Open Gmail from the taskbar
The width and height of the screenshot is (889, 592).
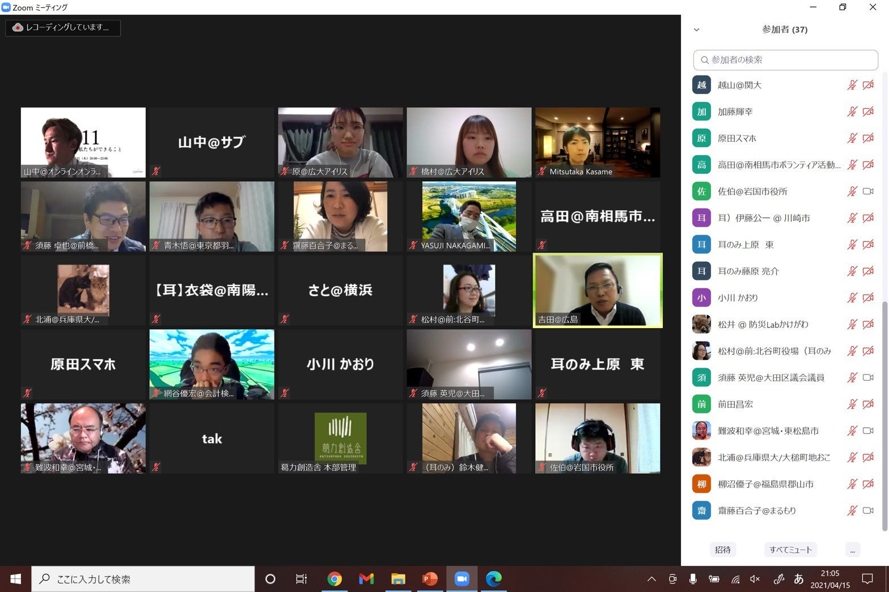click(x=366, y=578)
